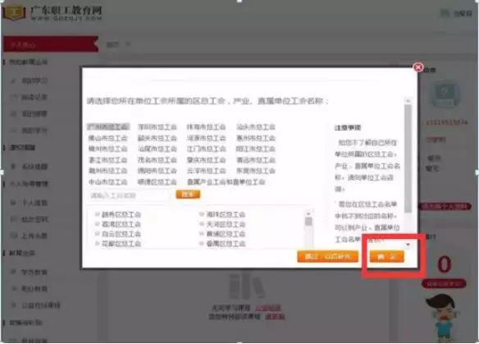The height and width of the screenshot is (344, 479).
Task: Click the small arrow above 确定 button
Action: coord(408,245)
